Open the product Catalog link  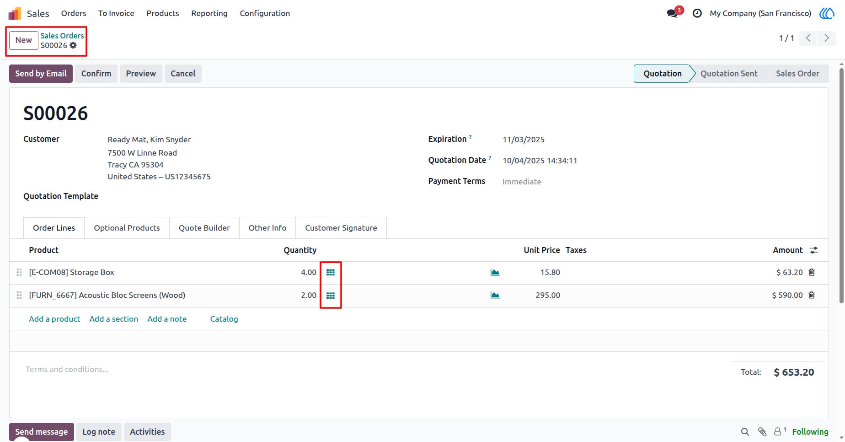[224, 319]
